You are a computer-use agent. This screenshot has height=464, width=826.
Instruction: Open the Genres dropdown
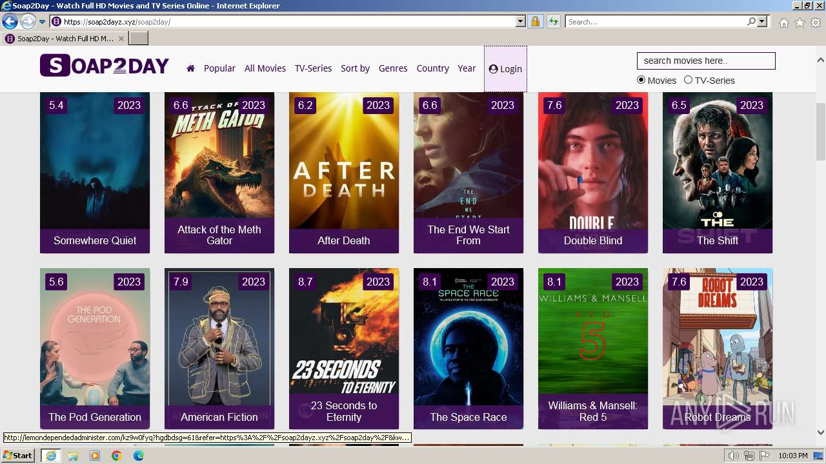(393, 68)
